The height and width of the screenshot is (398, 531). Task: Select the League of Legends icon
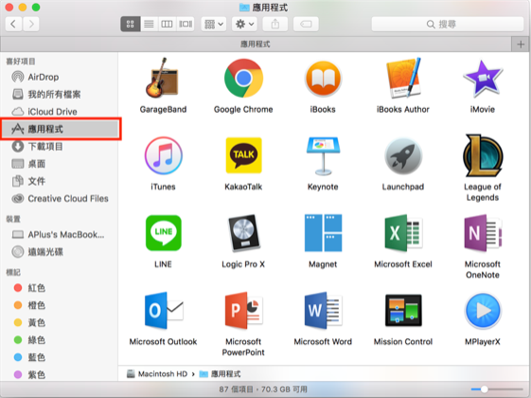[x=483, y=155]
